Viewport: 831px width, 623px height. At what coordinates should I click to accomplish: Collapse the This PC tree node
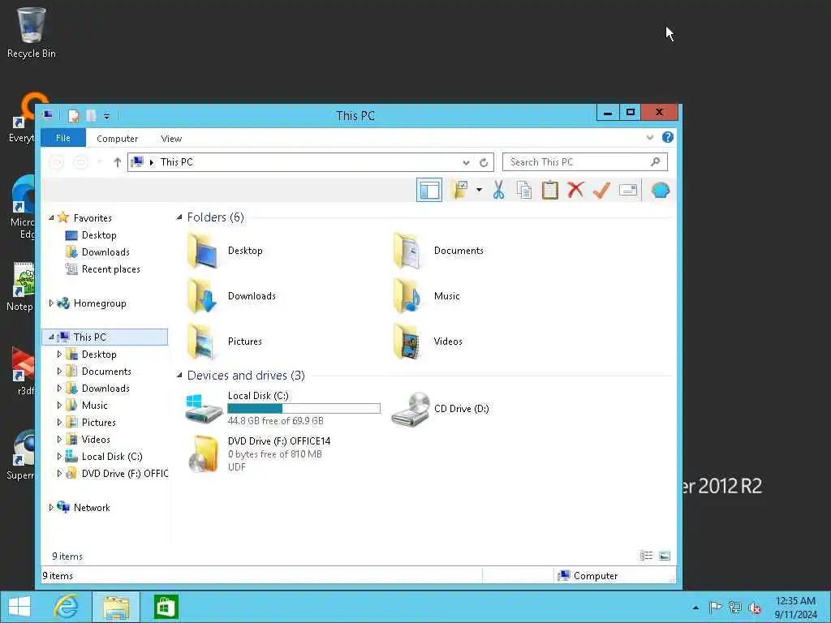(51, 337)
